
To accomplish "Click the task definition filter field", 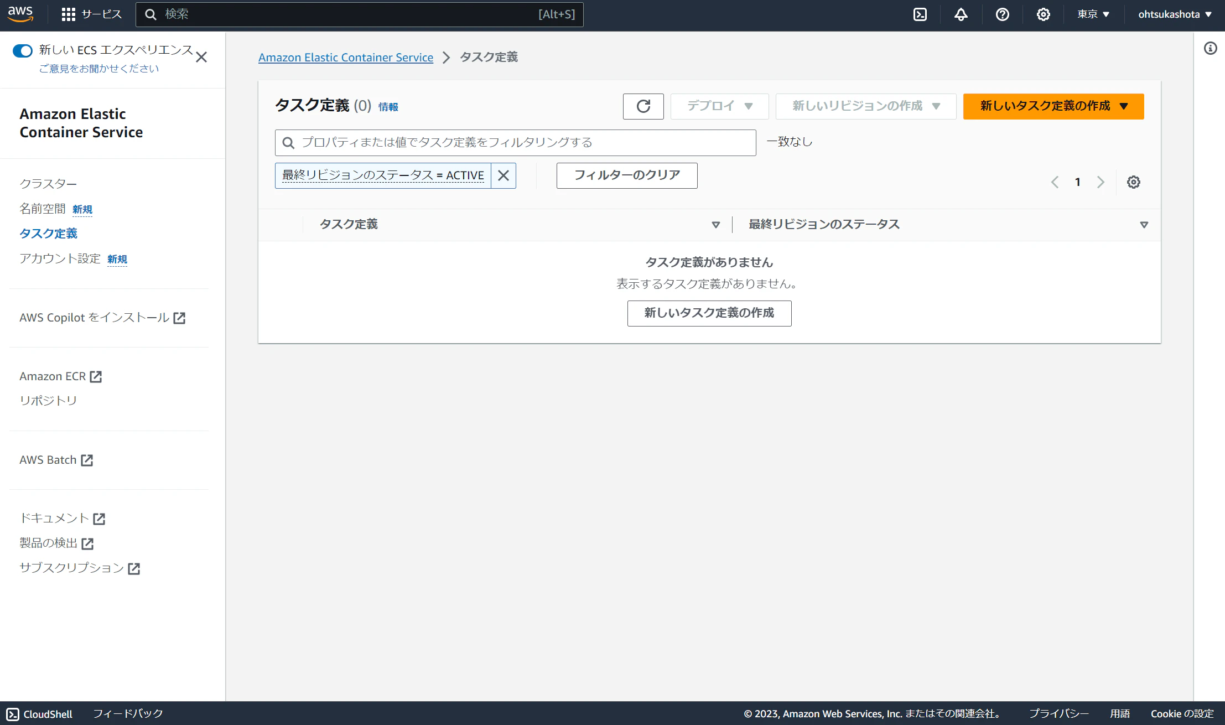I will tap(515, 143).
